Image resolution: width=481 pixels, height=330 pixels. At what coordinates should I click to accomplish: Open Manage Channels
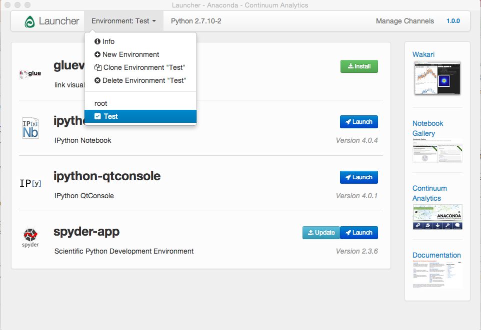point(405,21)
